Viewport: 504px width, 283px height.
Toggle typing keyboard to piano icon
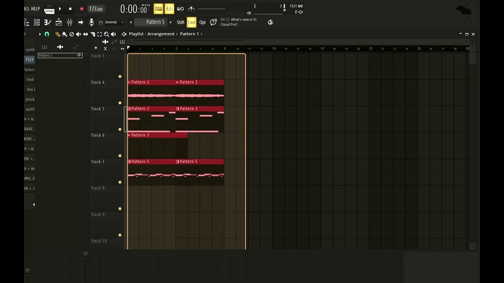point(158,9)
